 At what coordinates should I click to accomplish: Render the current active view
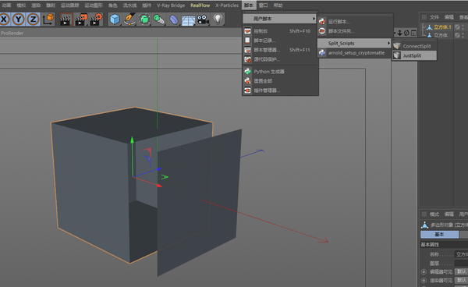point(66,19)
